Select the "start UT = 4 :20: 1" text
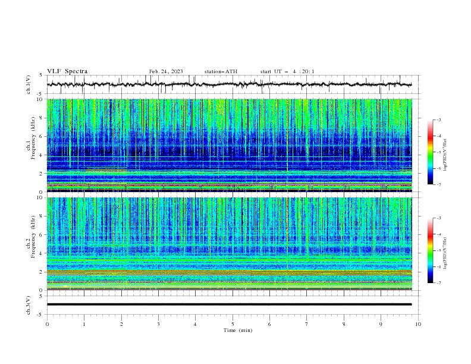 (287, 71)
